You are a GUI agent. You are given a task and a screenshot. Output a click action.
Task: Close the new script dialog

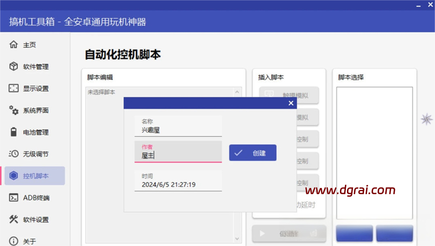tap(291, 103)
